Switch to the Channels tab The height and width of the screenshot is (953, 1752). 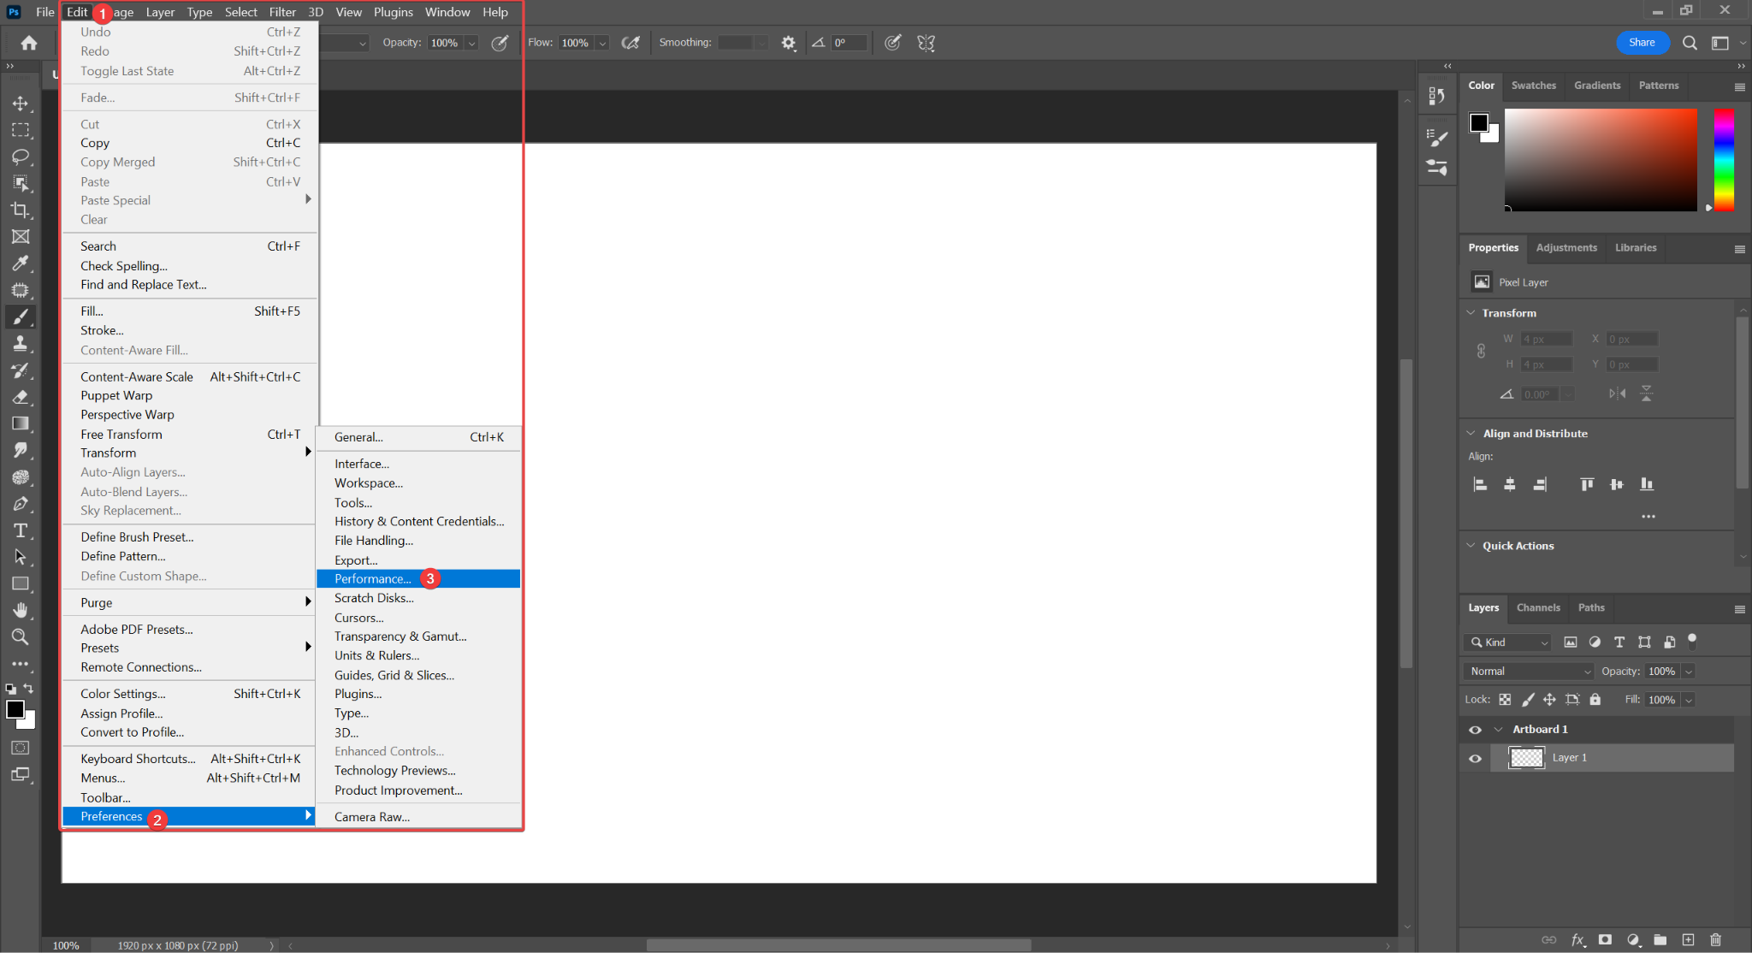pyautogui.click(x=1538, y=607)
